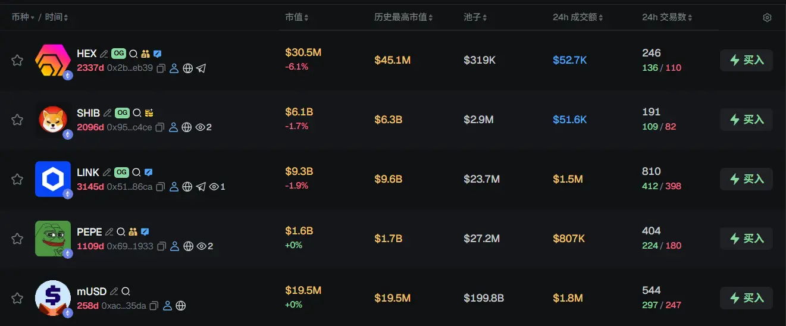Copy the SHIB contract address

click(160, 127)
